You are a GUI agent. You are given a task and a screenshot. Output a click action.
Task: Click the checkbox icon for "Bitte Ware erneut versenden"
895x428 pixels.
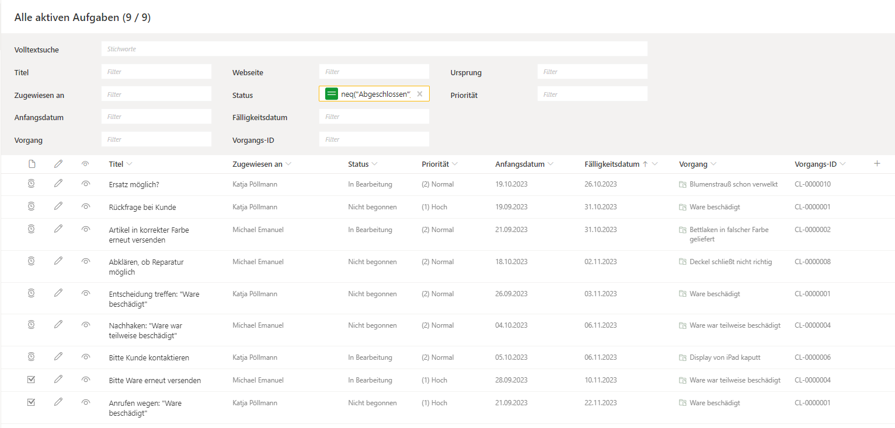(x=32, y=380)
